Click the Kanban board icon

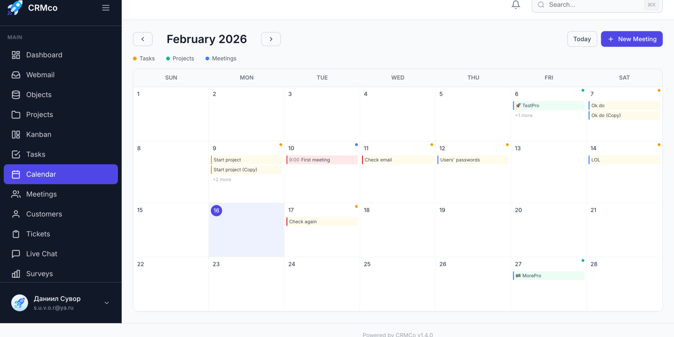click(x=16, y=134)
